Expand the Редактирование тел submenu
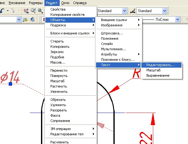The height and width of the screenshot is (144, 188). click(71, 134)
